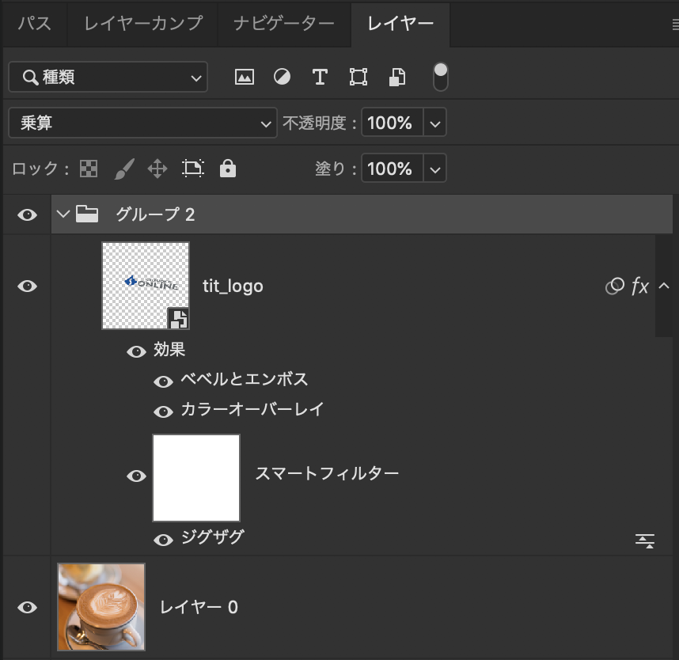Filter layers by adjustment layer icon

click(282, 77)
